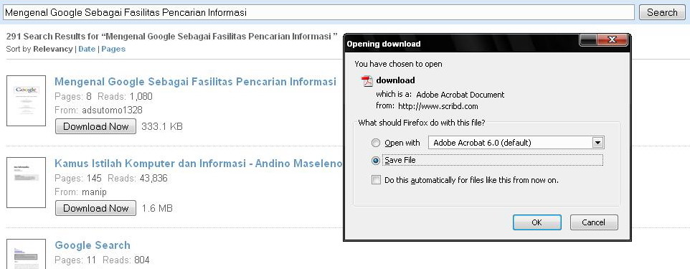Cancel the download dialog
This screenshot has height=269, width=690.
coord(594,222)
